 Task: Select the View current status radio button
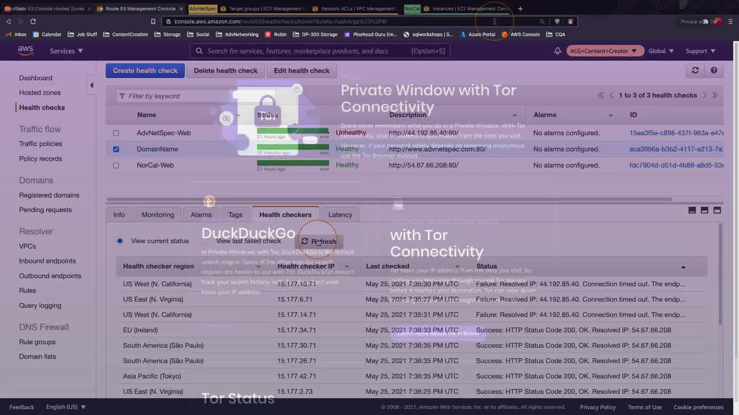click(x=120, y=241)
